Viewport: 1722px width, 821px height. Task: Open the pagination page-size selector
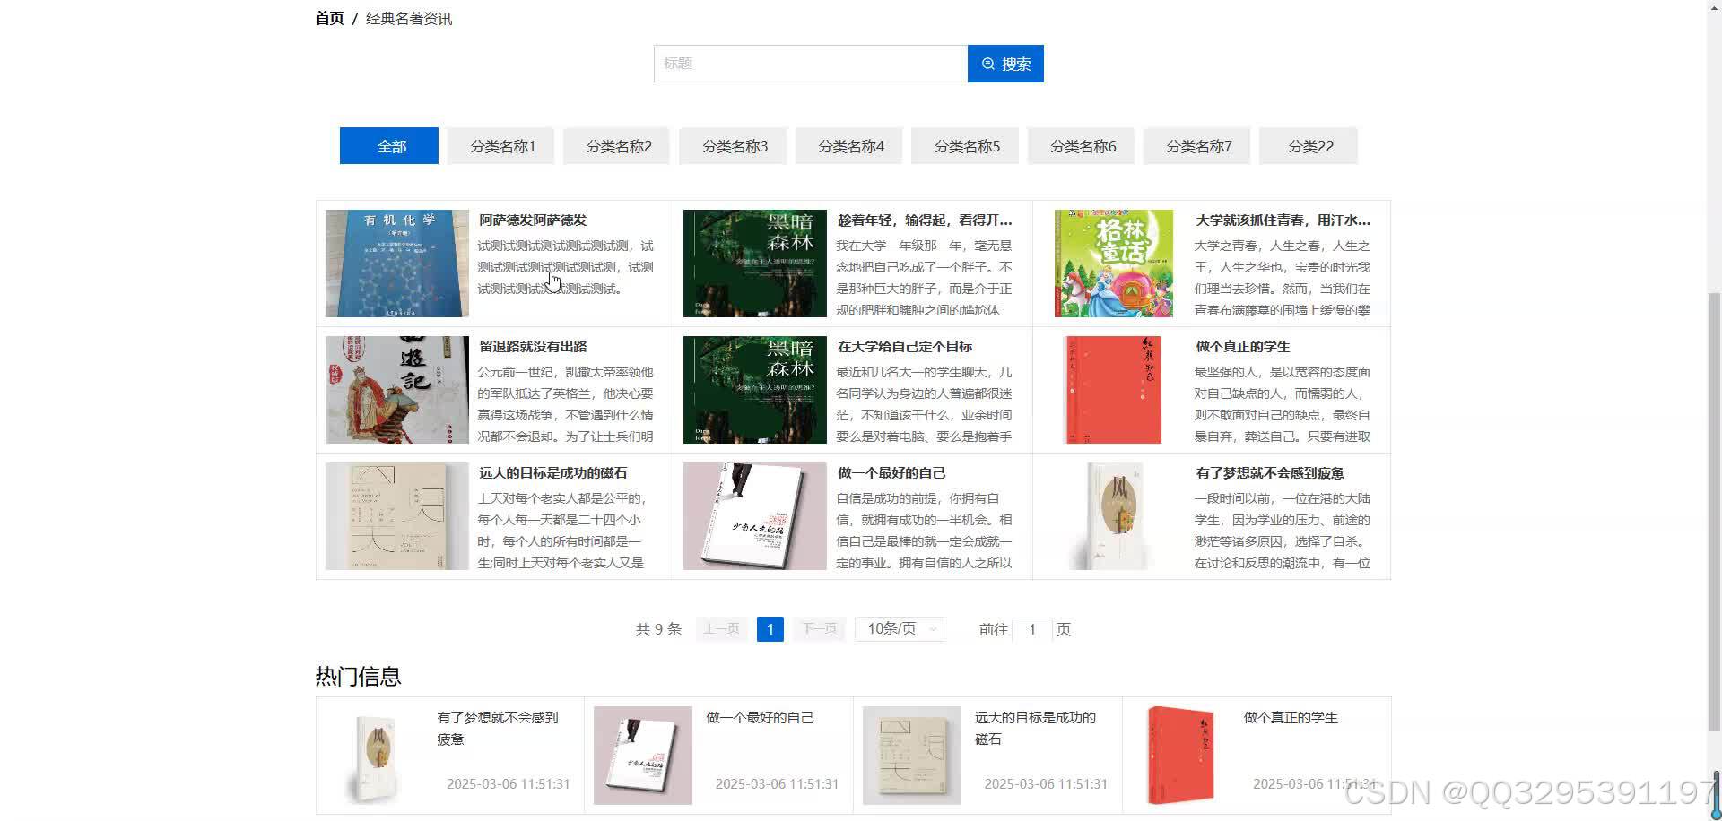[x=898, y=628]
